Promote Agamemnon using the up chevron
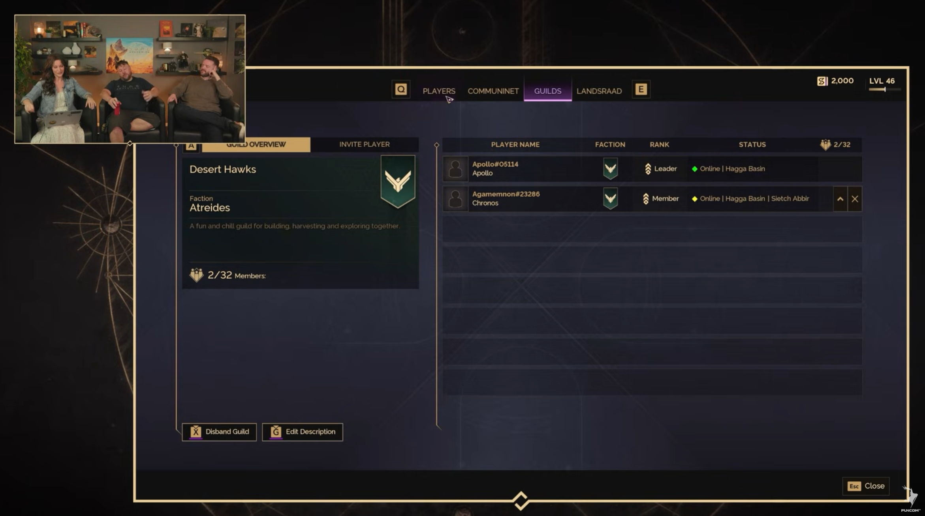 coord(840,199)
